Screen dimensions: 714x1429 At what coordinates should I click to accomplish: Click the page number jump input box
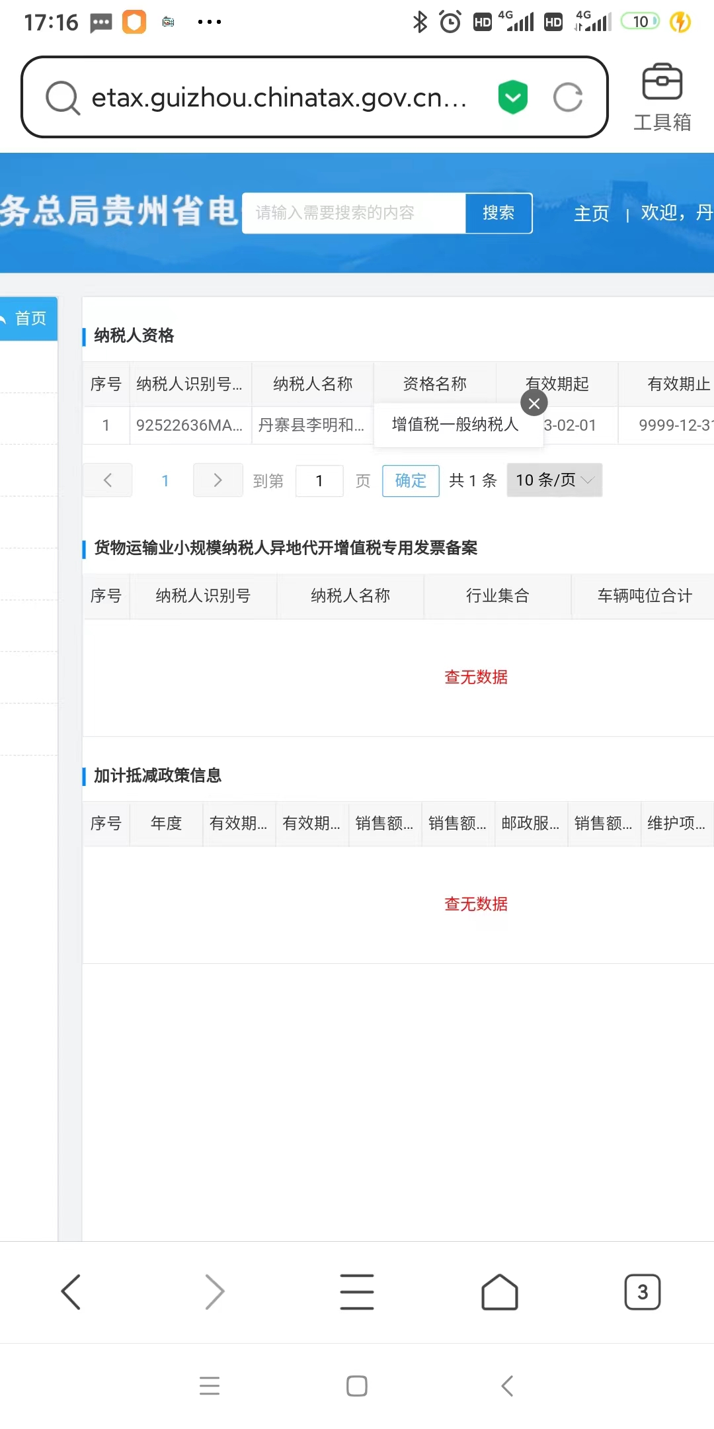pos(319,481)
